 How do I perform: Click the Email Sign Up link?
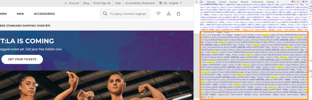[102, 3]
